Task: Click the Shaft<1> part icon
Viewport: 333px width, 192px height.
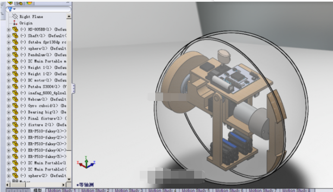Action: point(15,36)
